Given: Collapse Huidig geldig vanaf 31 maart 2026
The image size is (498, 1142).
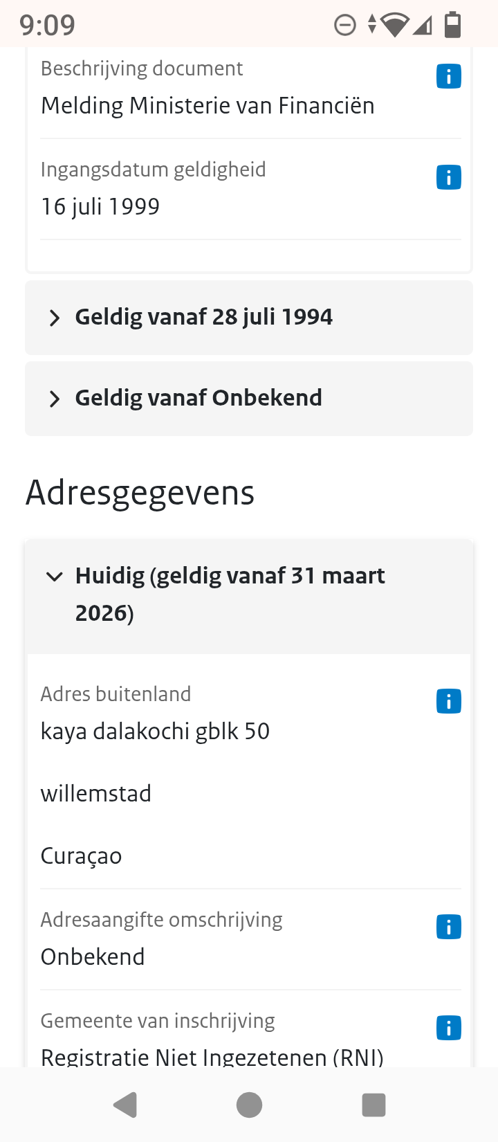Looking at the screenshot, I should coord(249,596).
